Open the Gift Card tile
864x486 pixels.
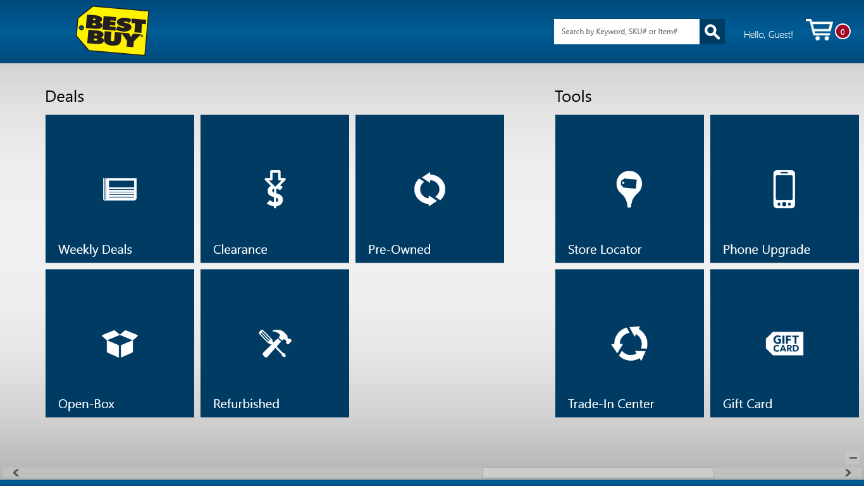[784, 343]
